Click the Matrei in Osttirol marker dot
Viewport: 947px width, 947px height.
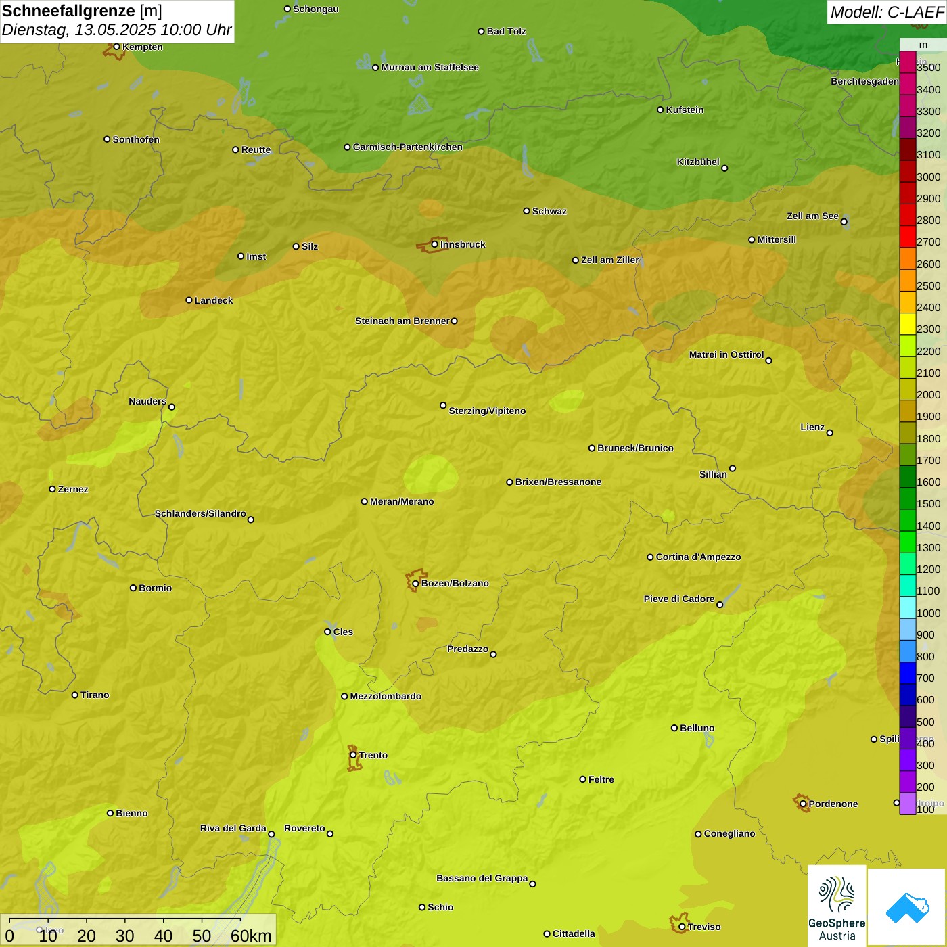pyautogui.click(x=768, y=360)
